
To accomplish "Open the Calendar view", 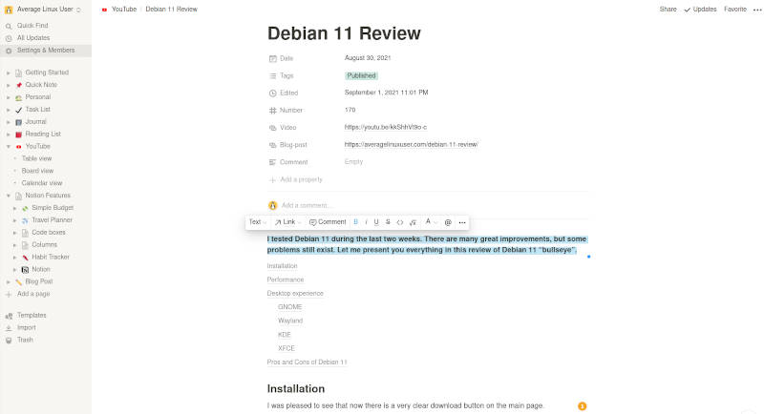I will pyautogui.click(x=42, y=183).
